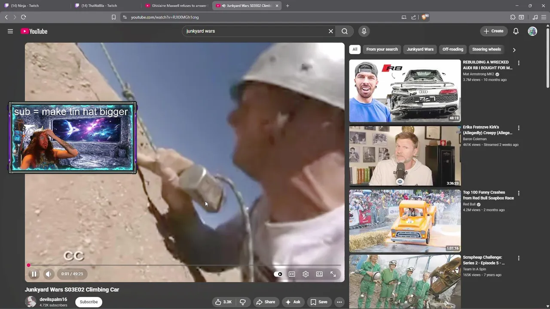Open a new browser tab

[287, 6]
